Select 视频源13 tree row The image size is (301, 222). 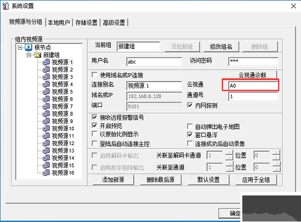[x=63, y=150]
